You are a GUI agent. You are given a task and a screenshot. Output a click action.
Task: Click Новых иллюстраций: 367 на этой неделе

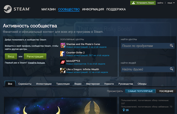coord(88,55)
